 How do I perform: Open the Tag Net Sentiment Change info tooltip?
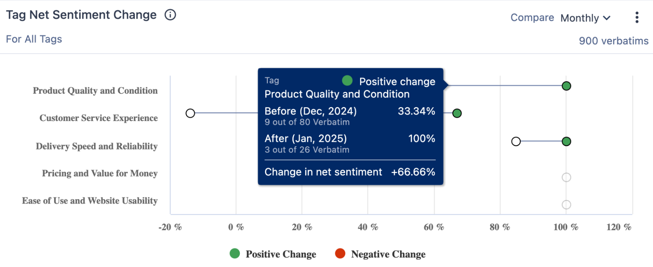point(170,15)
